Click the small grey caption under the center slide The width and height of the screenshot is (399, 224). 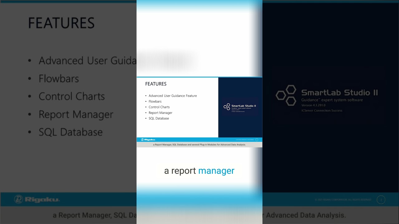tap(199, 145)
